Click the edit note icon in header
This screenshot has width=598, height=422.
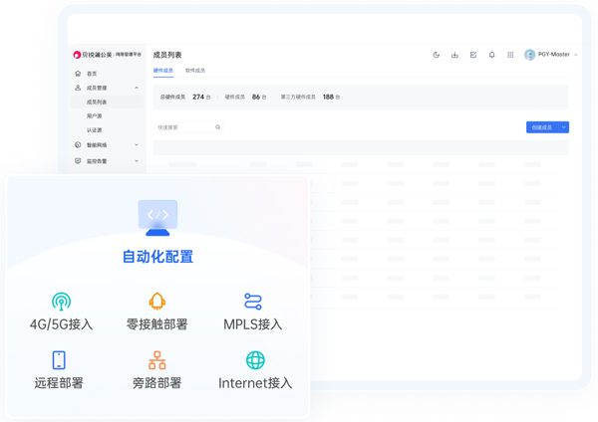tap(473, 55)
